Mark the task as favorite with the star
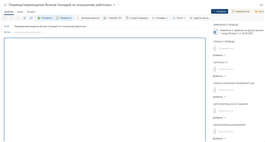The height and width of the screenshot is (142, 265). click(114, 5)
